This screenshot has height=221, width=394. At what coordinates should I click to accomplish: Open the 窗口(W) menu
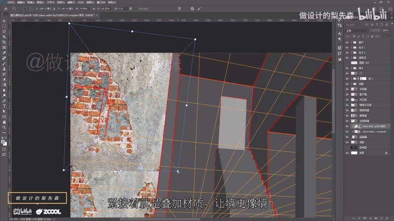pyautogui.click(x=101, y=2)
